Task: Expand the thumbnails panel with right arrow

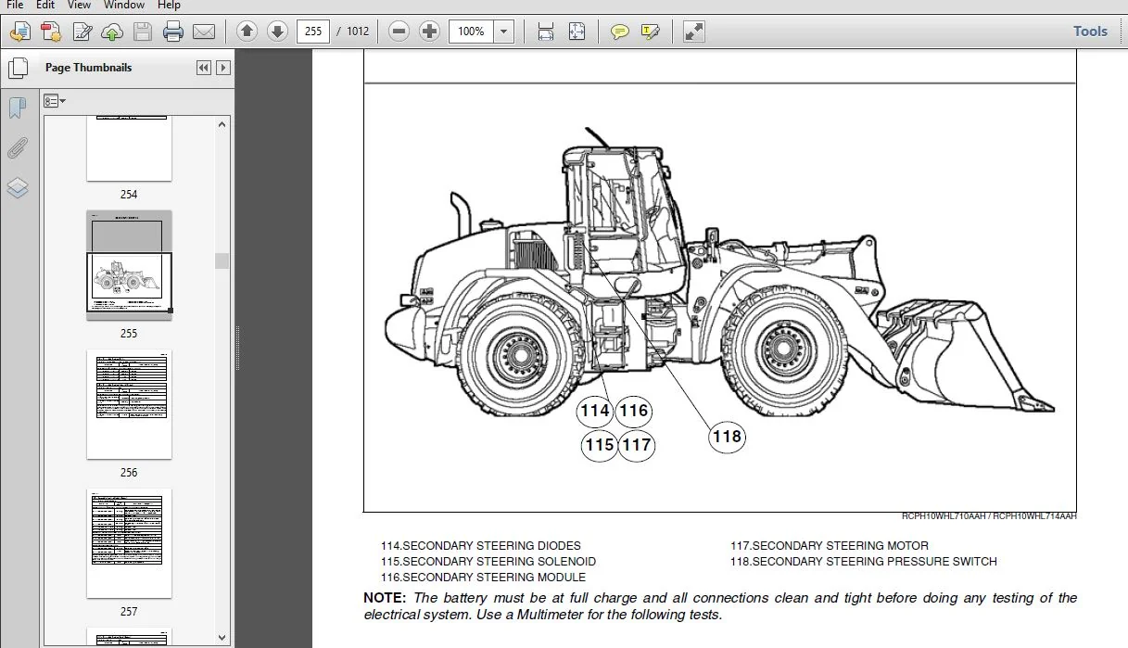Action: click(223, 68)
